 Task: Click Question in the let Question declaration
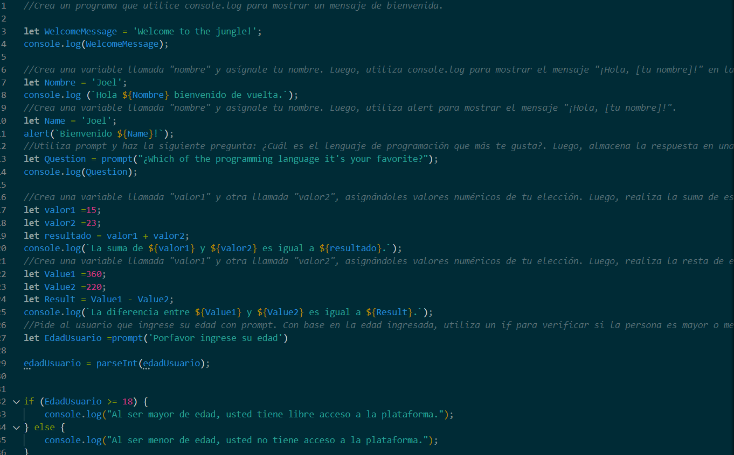[x=65, y=159]
